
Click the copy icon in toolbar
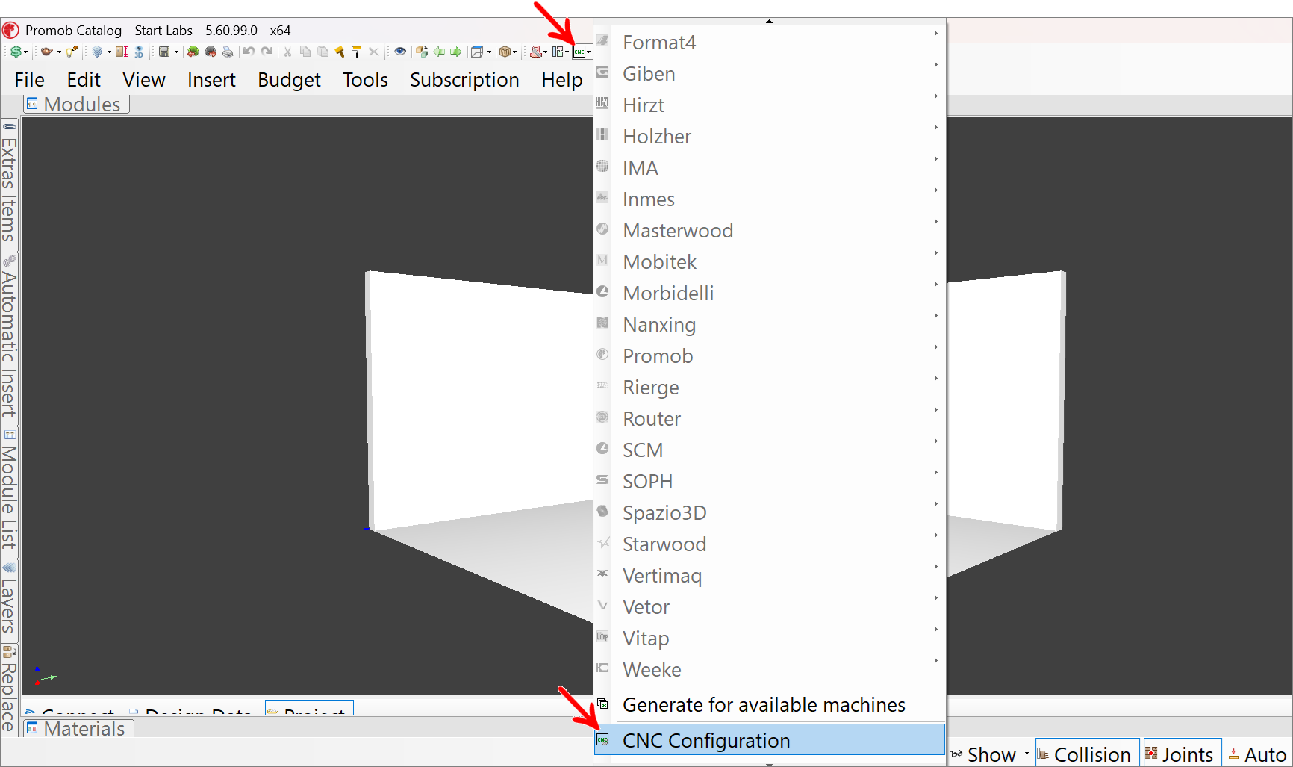305,52
